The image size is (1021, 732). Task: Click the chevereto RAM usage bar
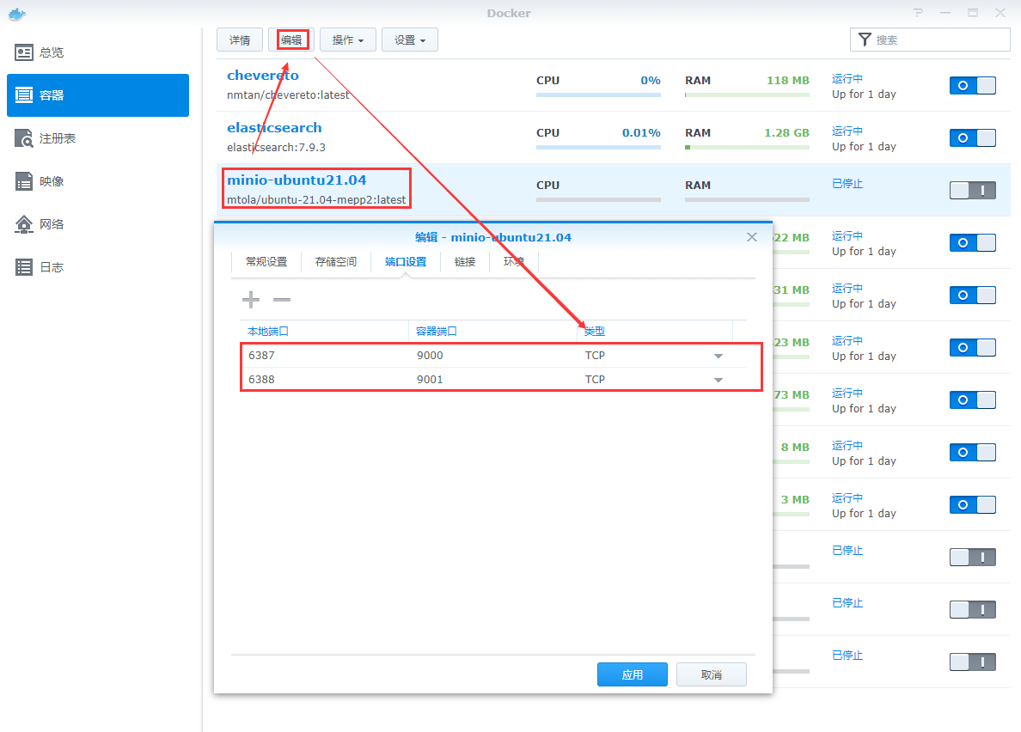pyautogui.click(x=747, y=95)
